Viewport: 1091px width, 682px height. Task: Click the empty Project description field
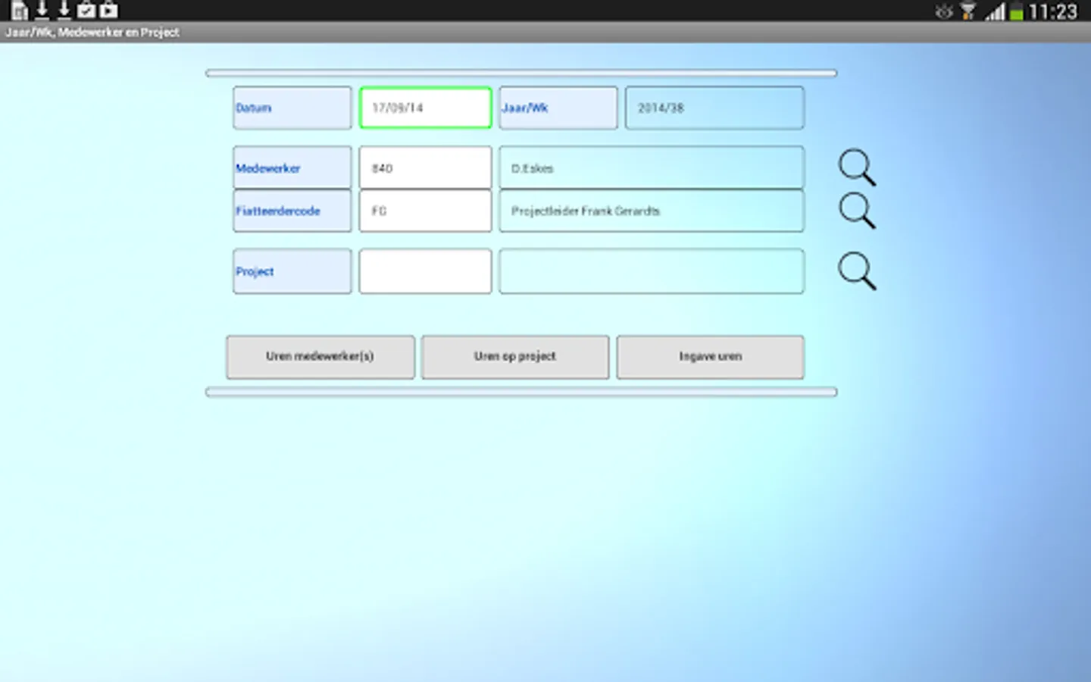click(x=652, y=271)
